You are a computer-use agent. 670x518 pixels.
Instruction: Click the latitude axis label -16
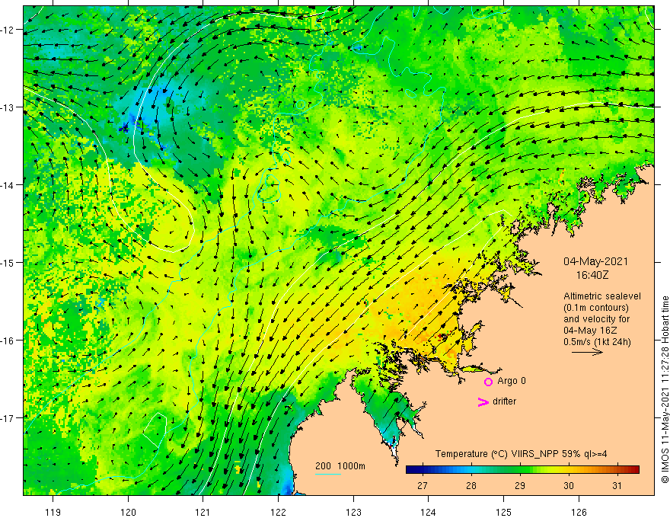[x=8, y=341]
